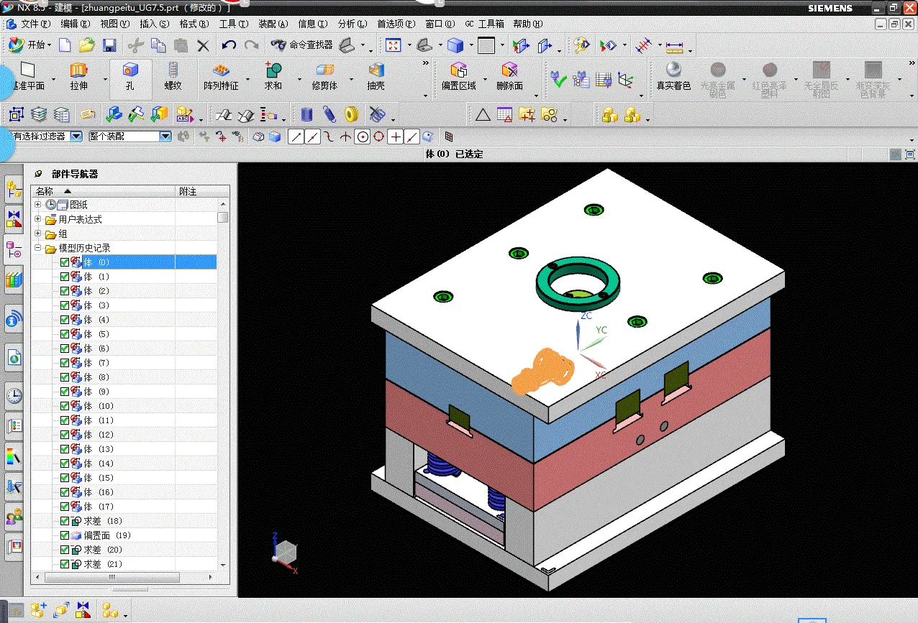This screenshot has width=918, height=623.
Task: Click the view triad cube in viewport
Action: click(286, 552)
